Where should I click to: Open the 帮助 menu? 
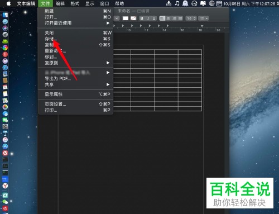click(x=119, y=3)
